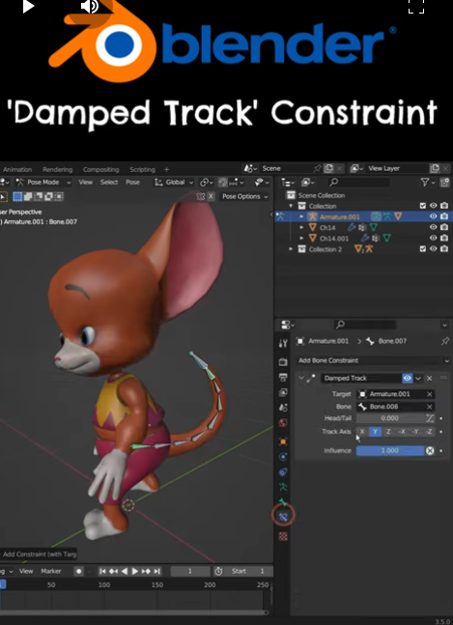Switch to the Scripting workspace tab
453x625 pixels.
coord(142,169)
